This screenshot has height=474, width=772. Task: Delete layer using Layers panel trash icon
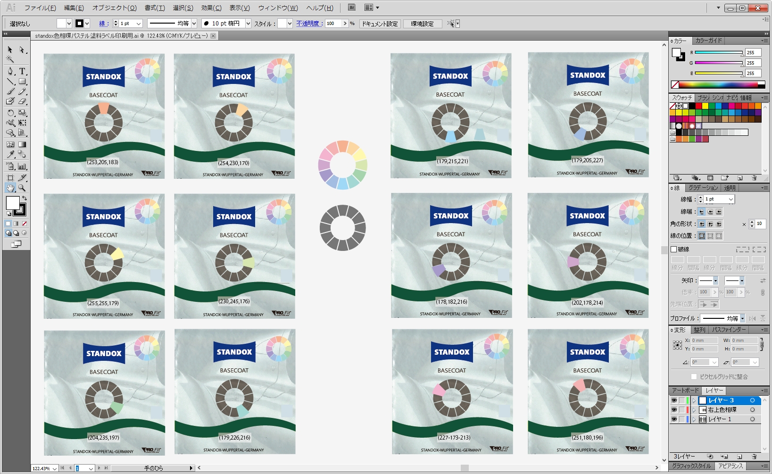click(x=754, y=457)
